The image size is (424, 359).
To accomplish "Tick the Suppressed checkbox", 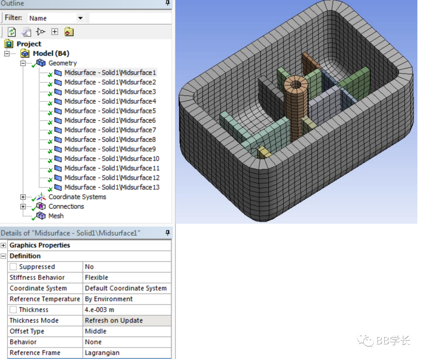I will pos(13,266).
